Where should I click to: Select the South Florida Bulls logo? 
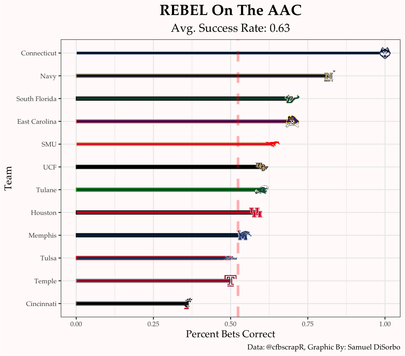(x=292, y=99)
